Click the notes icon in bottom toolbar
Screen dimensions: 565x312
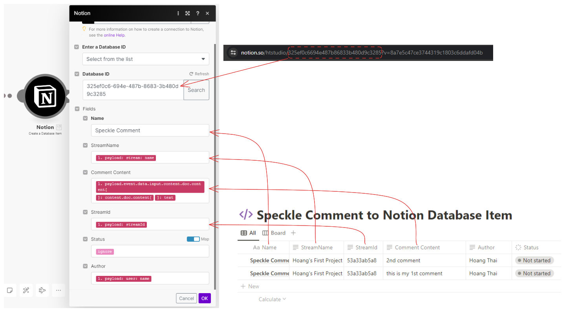click(x=10, y=290)
